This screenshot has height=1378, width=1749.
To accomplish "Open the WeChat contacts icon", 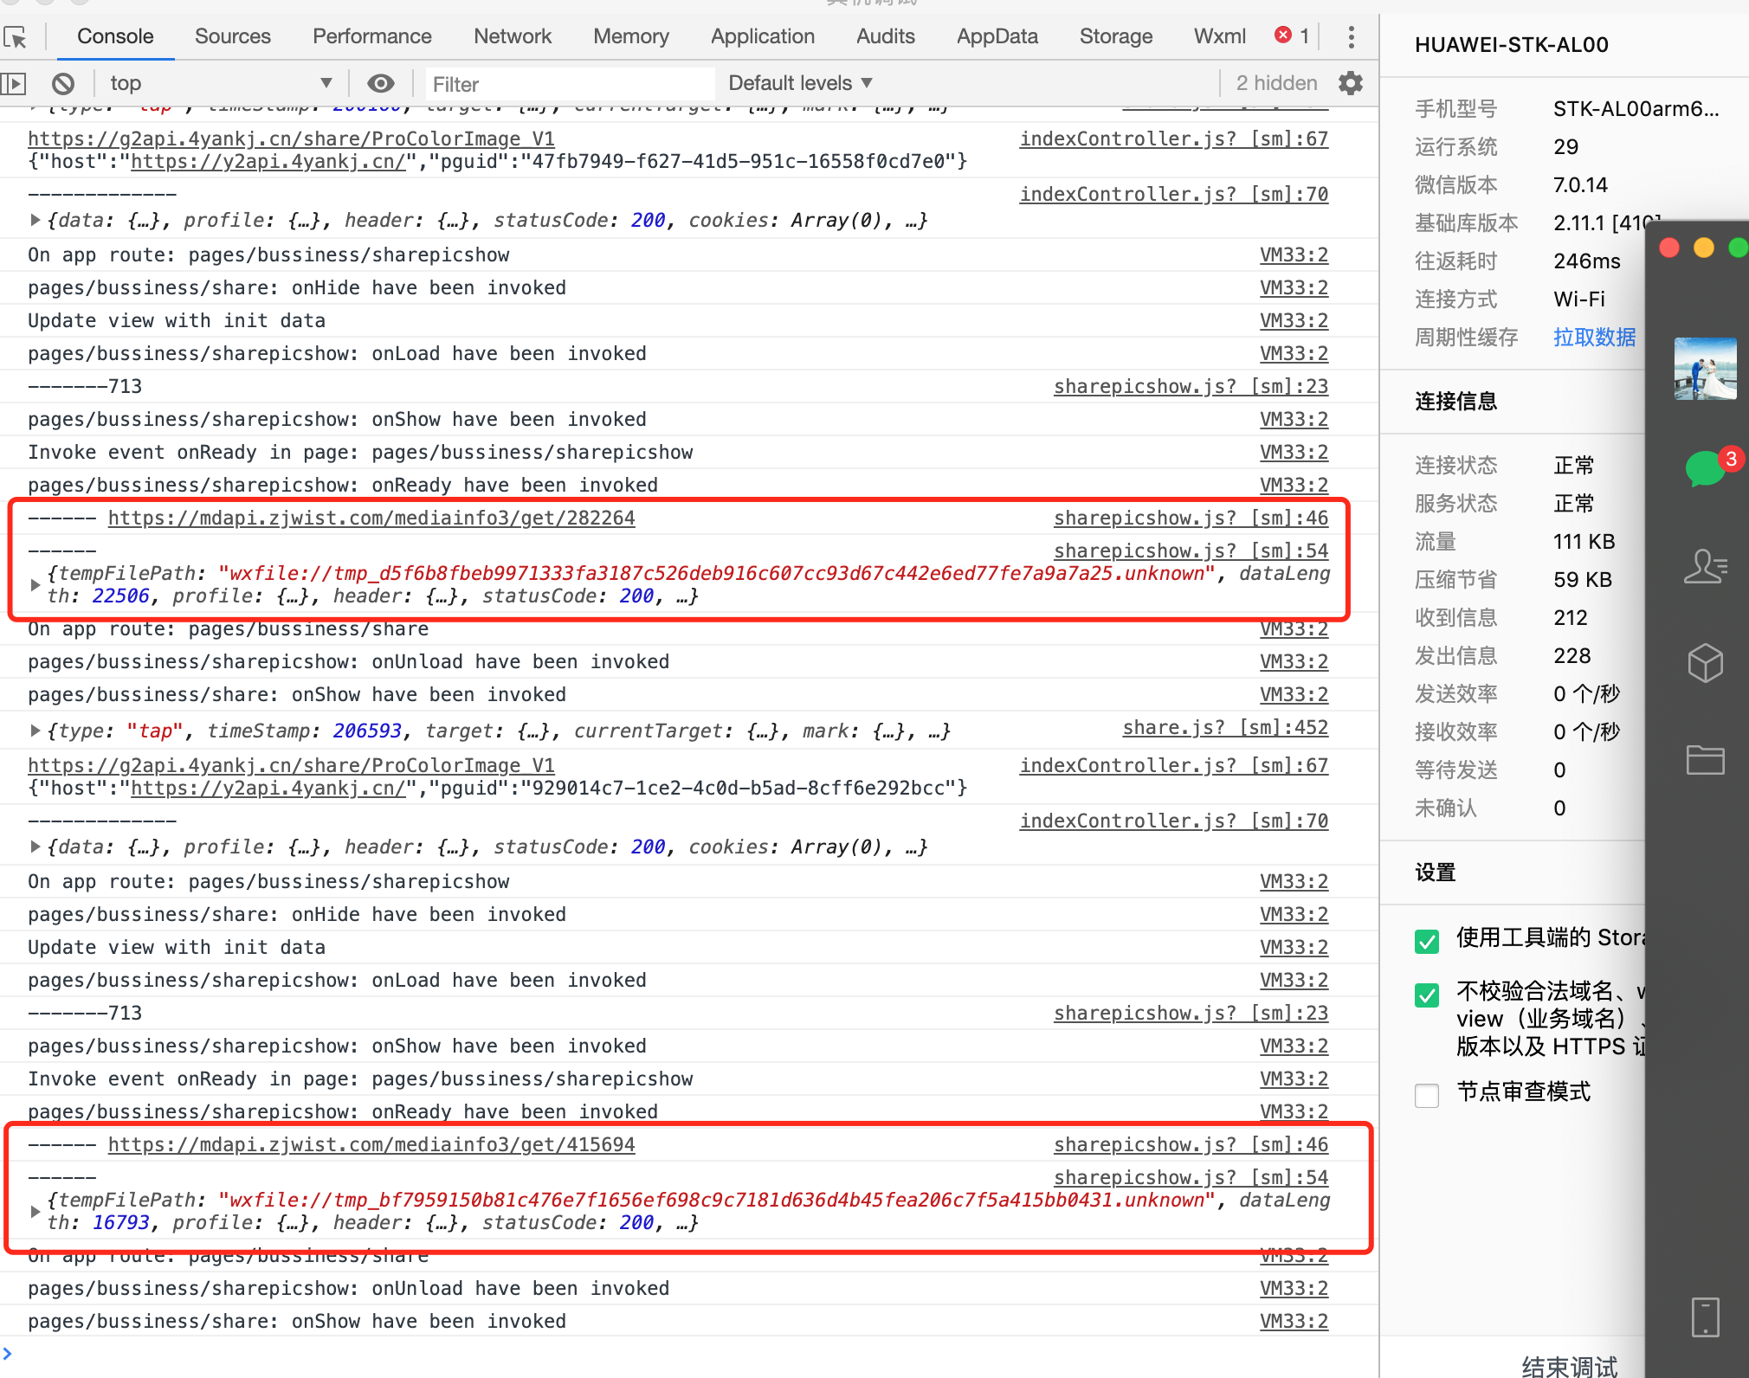I will tap(1705, 567).
